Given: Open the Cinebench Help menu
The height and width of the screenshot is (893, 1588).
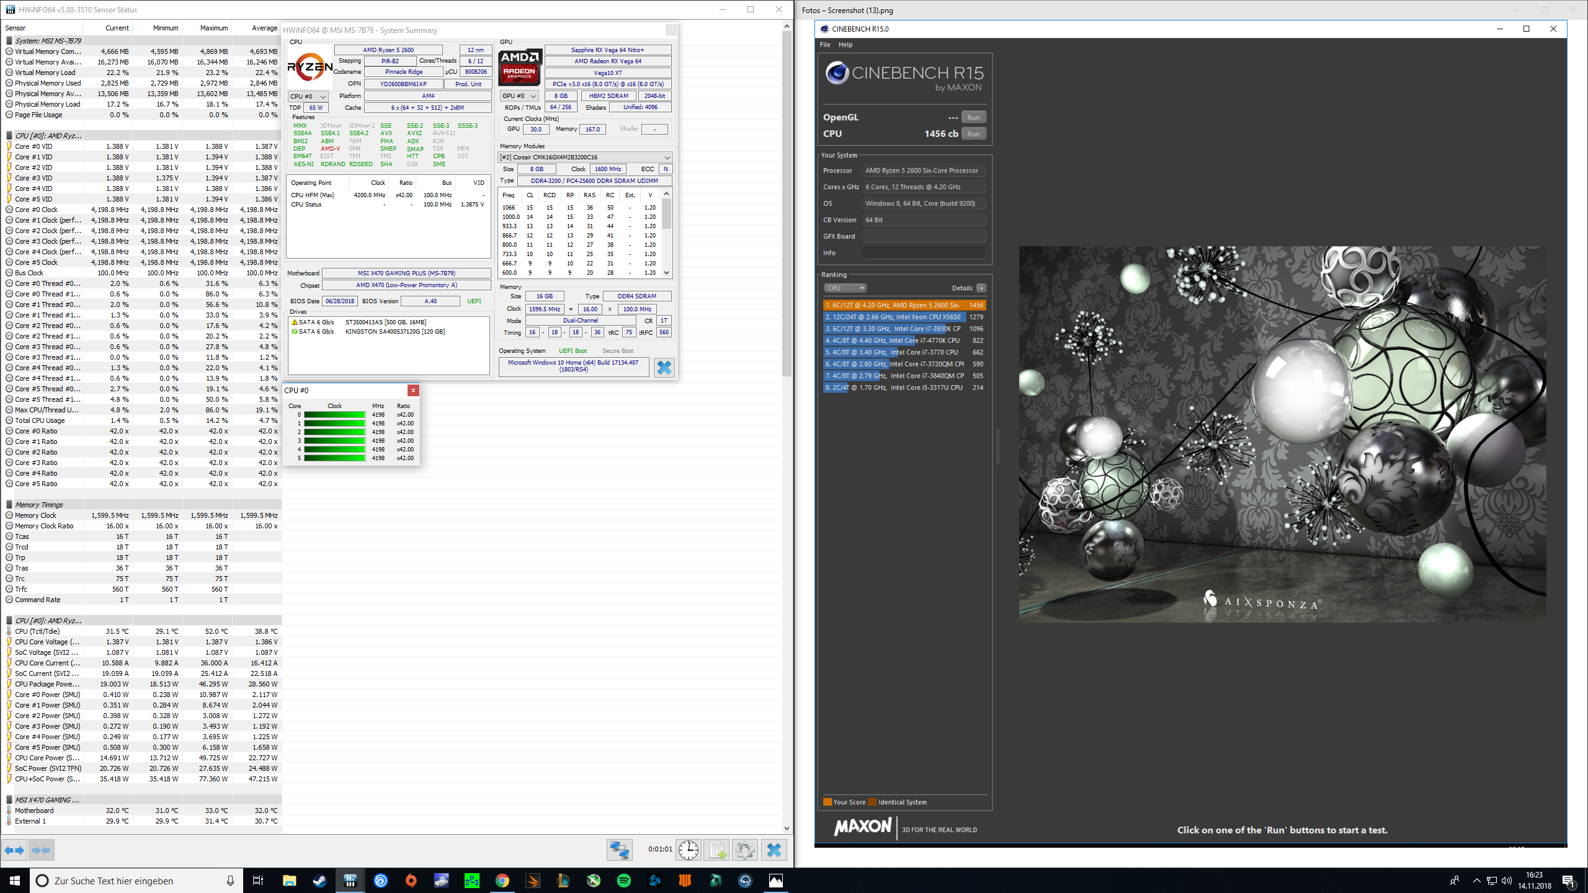Looking at the screenshot, I should (x=845, y=45).
